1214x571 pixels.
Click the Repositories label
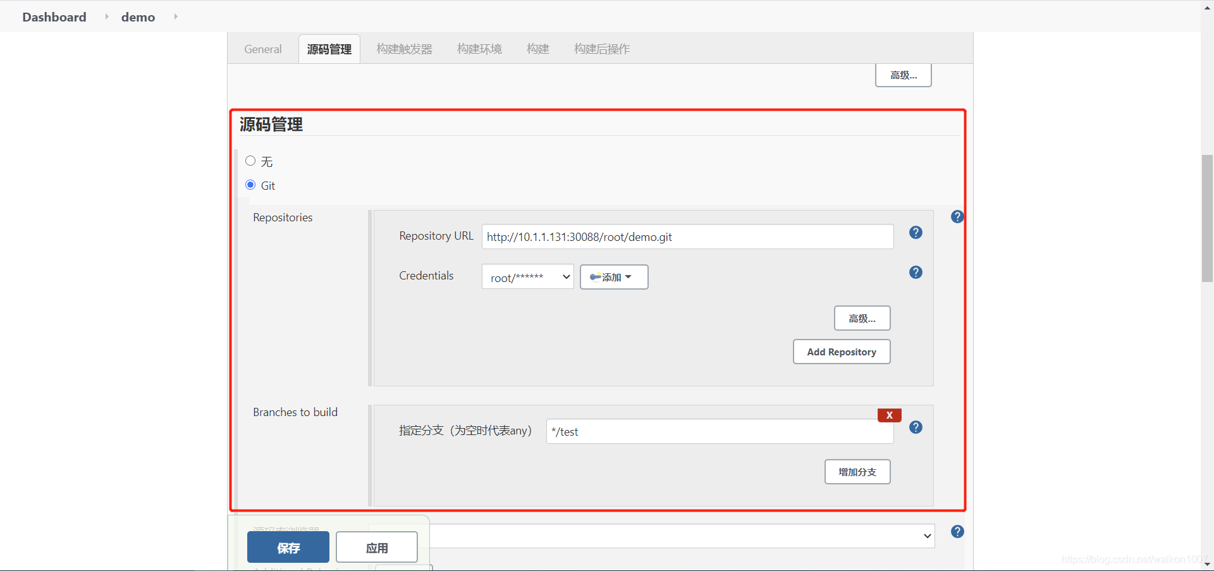pyautogui.click(x=283, y=217)
